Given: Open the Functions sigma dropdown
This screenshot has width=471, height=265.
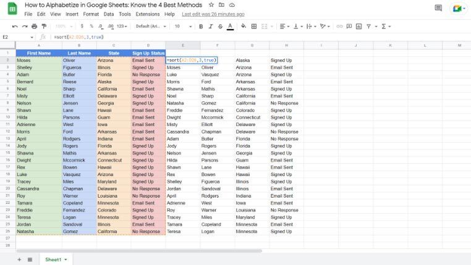Looking at the screenshot, I should [386, 27].
